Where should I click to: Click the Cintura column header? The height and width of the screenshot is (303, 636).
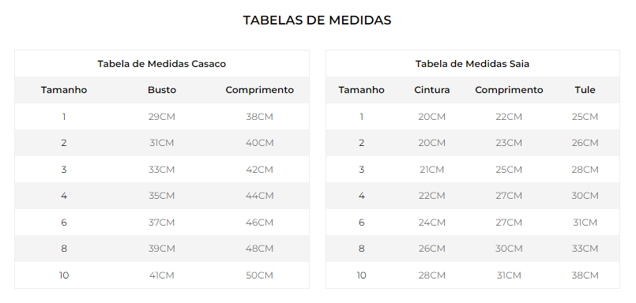[x=432, y=90]
